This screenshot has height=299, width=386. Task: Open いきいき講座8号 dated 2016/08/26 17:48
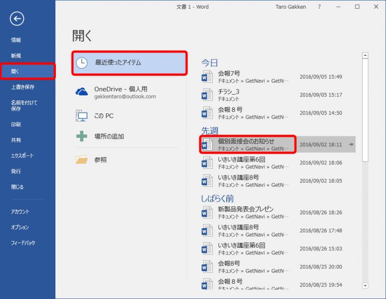[x=278, y=230]
